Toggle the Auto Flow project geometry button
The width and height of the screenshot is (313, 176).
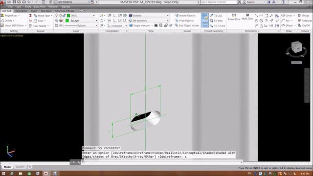point(205,20)
